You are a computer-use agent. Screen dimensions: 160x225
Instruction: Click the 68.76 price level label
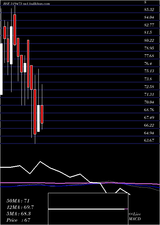[149, 110]
